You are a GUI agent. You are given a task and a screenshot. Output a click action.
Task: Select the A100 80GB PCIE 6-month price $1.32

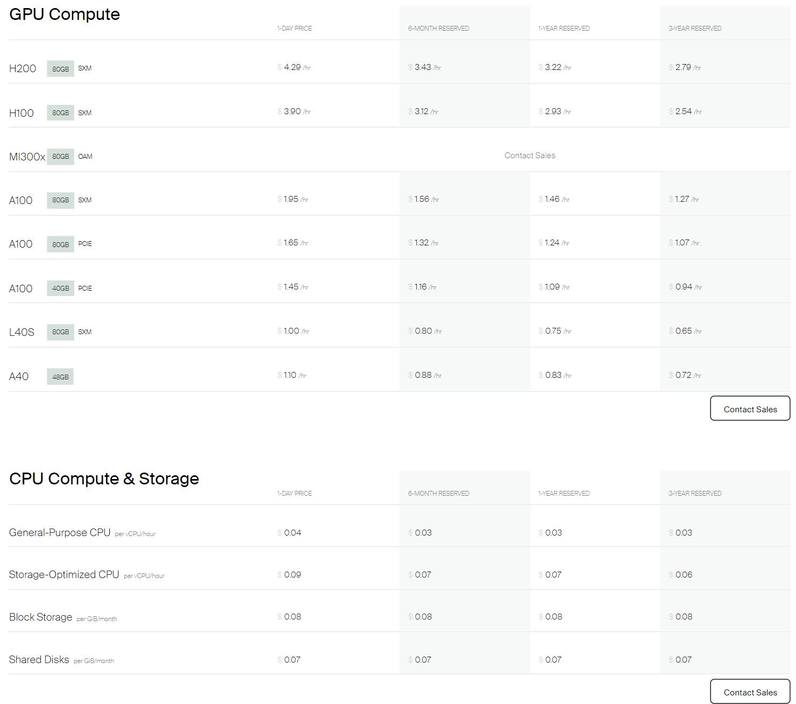(x=423, y=243)
